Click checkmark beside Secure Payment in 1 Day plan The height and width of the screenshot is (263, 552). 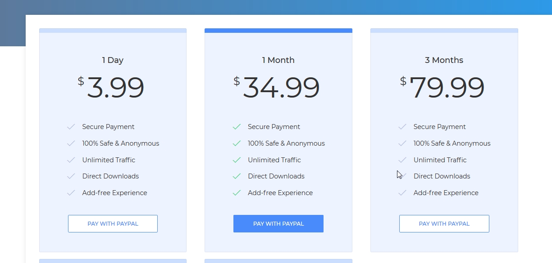71,127
